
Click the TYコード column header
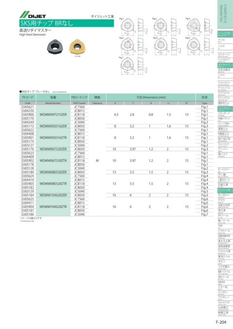pos(28,97)
